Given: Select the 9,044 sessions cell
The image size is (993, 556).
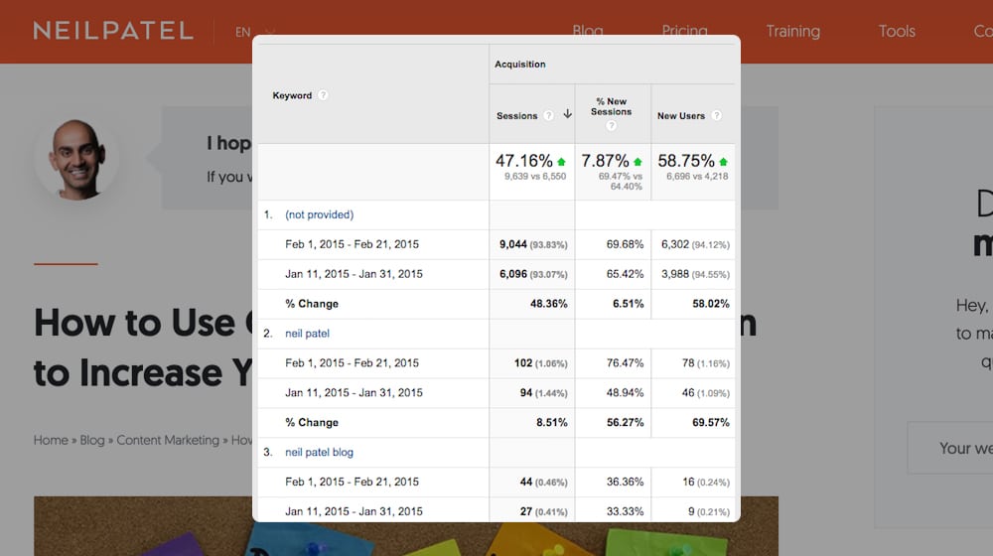Looking at the screenshot, I should (532, 244).
